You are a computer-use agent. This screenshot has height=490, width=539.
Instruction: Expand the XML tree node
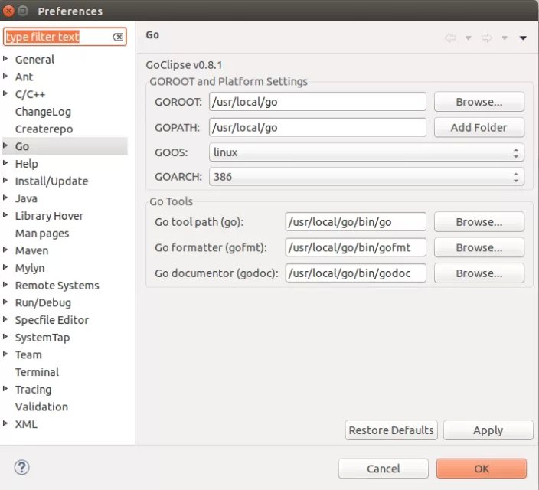[5, 423]
